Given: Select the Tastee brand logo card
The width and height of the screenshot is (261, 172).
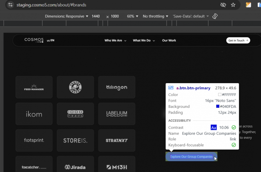Looking at the screenshot, I should point(75,87).
